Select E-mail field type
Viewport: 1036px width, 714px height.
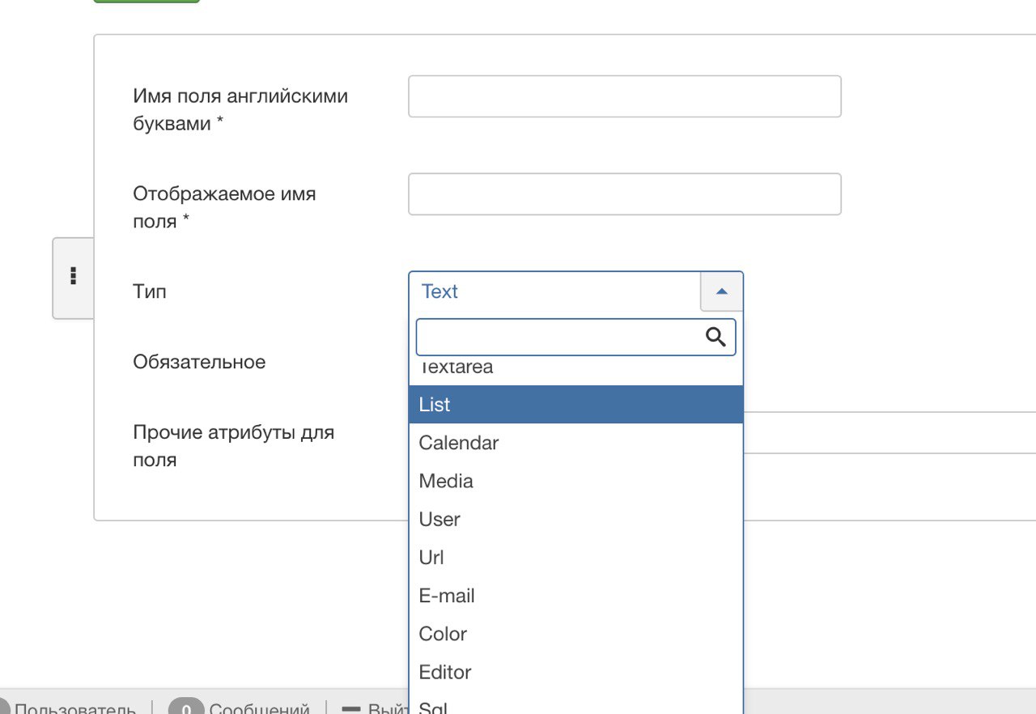(x=575, y=596)
